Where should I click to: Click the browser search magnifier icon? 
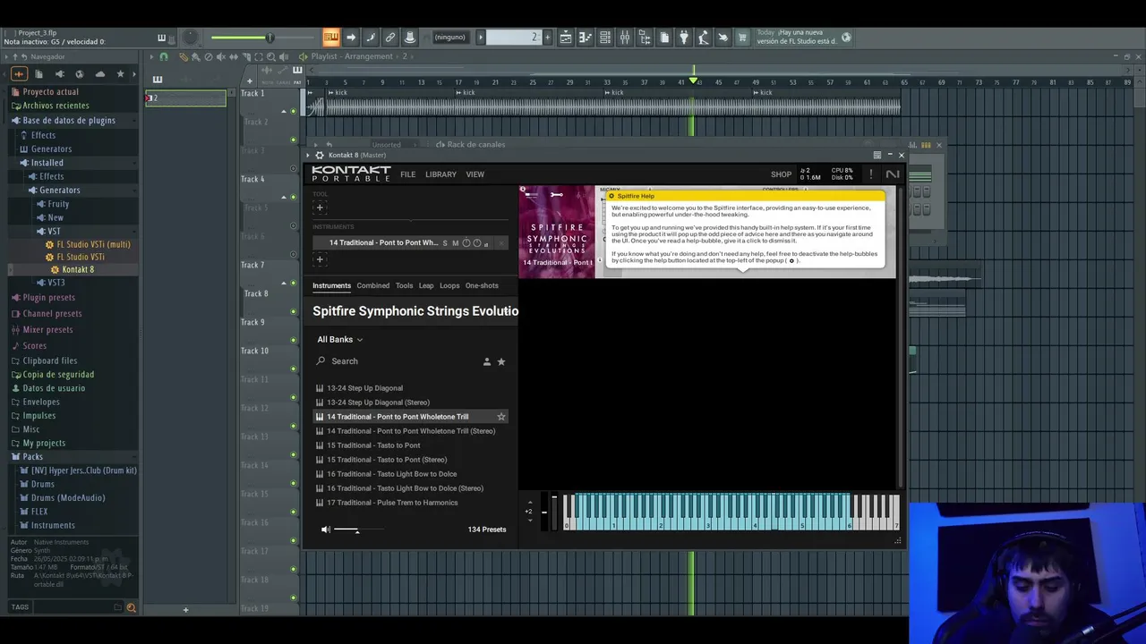point(132,607)
